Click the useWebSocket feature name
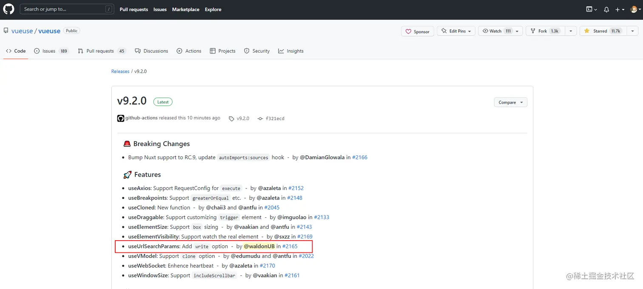Image resolution: width=643 pixels, height=289 pixels. click(x=147, y=266)
